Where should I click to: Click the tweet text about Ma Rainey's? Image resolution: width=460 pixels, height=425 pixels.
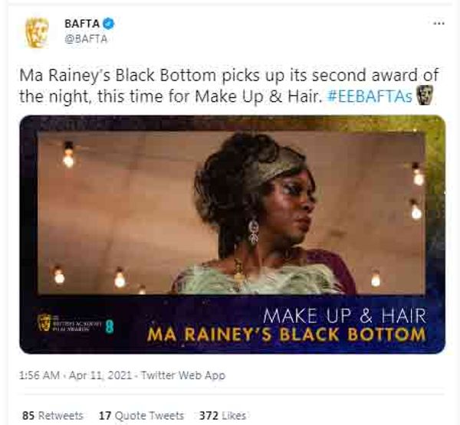pos(228,86)
